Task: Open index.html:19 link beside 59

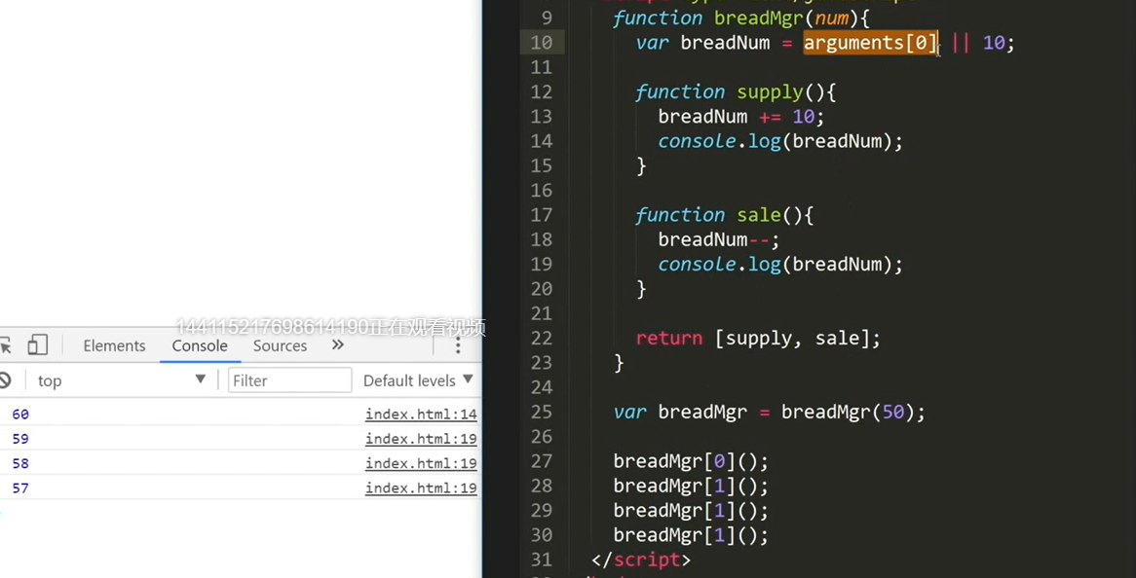Action: (x=421, y=439)
